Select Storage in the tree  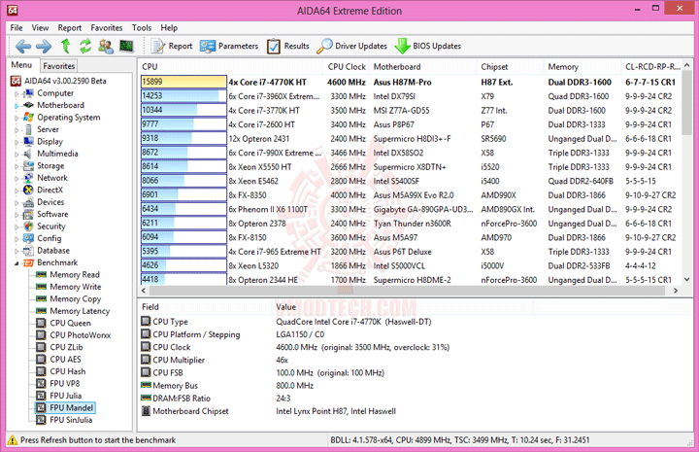tap(50, 165)
